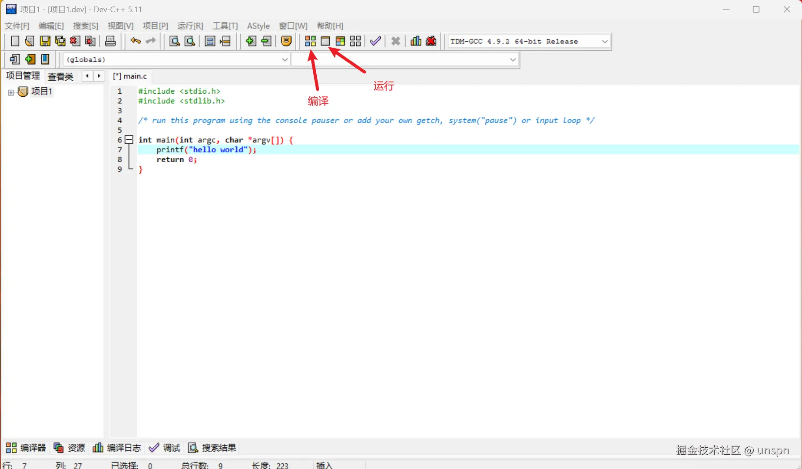Image resolution: width=802 pixels, height=469 pixels.
Task: Click the Open file toolbar icon
Action: pos(30,41)
